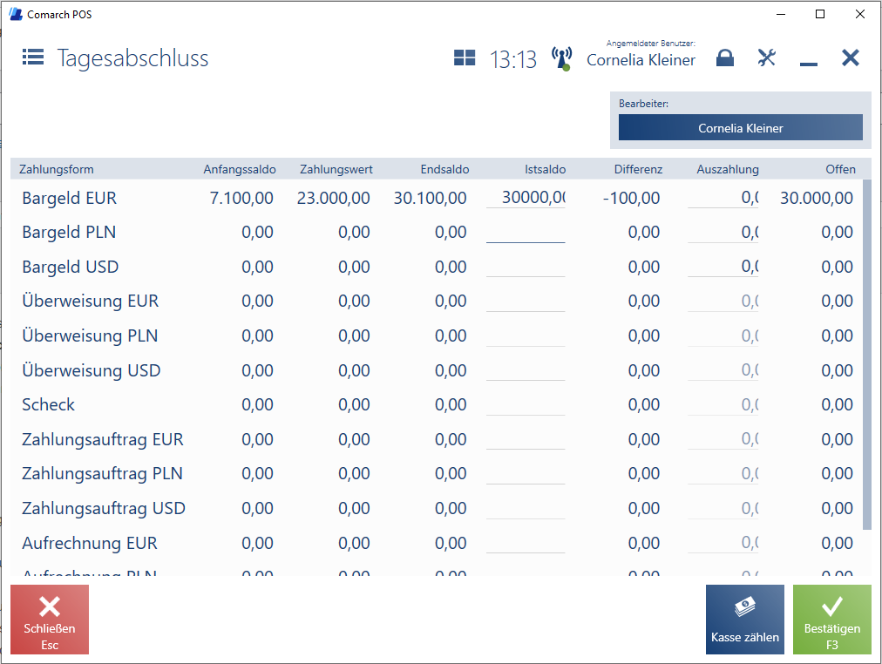Select the Scheck row label
The image size is (882, 664).
[x=49, y=405]
